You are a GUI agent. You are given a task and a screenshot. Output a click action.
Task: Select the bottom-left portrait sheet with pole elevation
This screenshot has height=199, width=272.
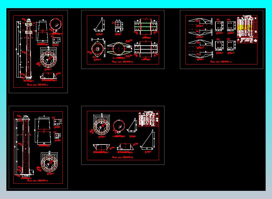point(38,147)
